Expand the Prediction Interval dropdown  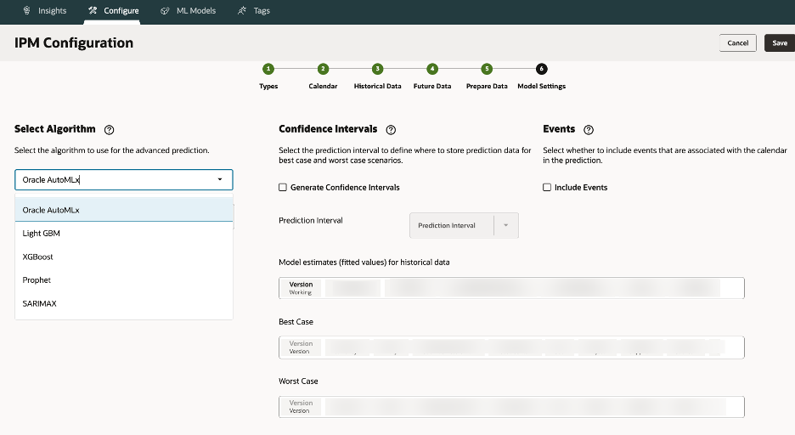click(x=505, y=226)
